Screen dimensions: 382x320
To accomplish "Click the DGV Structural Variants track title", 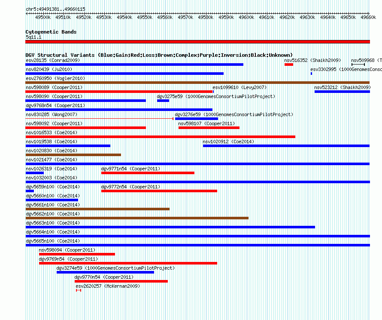I will (x=159, y=55).
